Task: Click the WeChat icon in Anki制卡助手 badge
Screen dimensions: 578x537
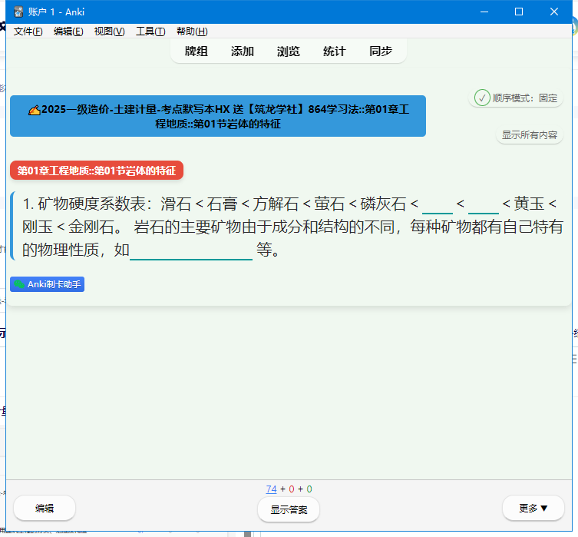Action: pos(19,284)
